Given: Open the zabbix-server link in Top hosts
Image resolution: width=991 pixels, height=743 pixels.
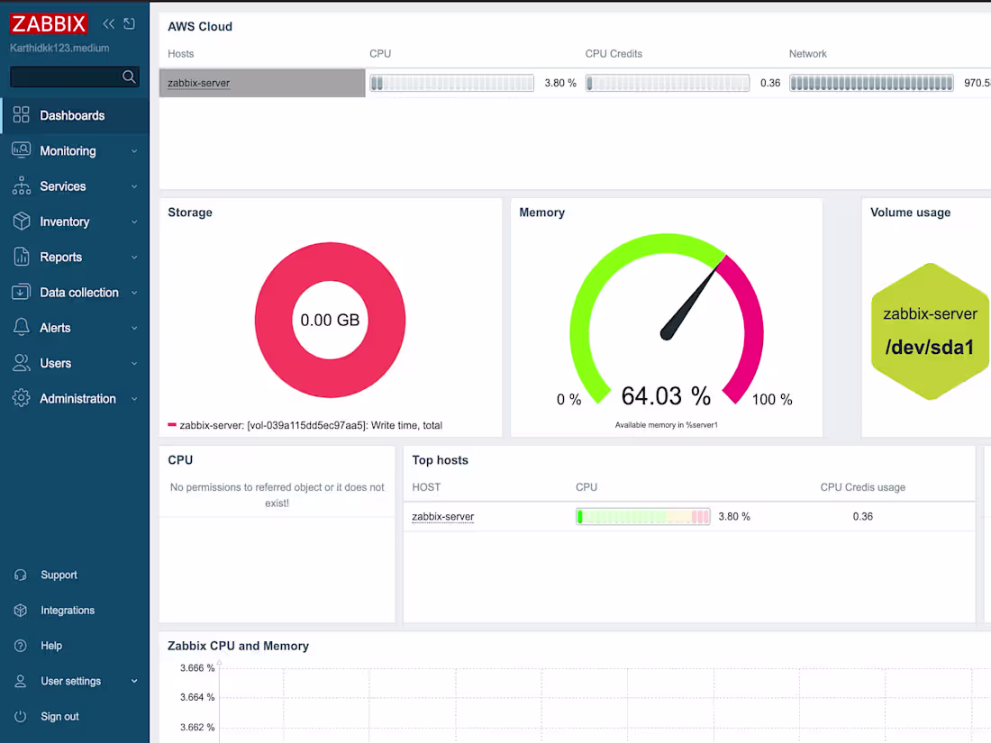Looking at the screenshot, I should (442, 516).
